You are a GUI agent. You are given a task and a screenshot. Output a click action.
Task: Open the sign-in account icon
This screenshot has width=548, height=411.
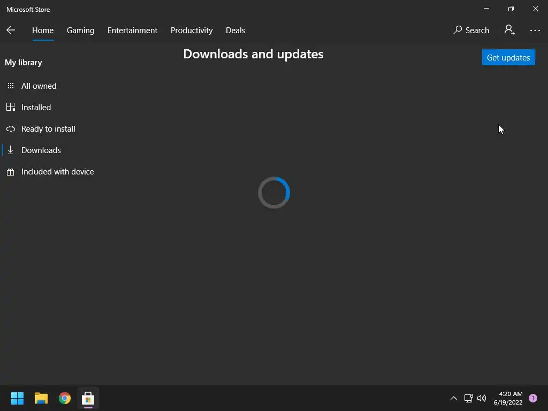[509, 30]
